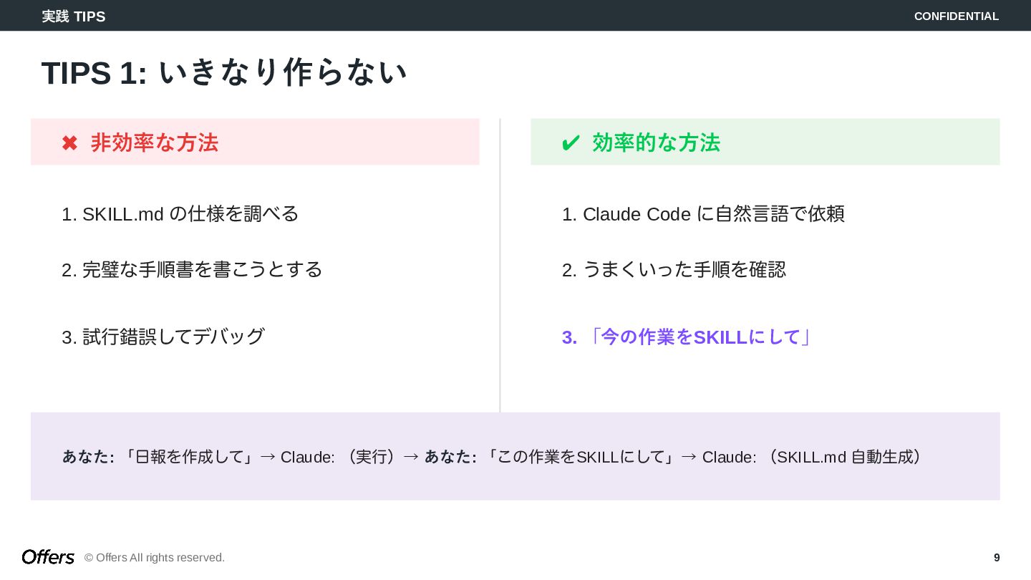Click '3. 試行錯誤してデバッグ'
1031x580 pixels.
click(x=163, y=337)
